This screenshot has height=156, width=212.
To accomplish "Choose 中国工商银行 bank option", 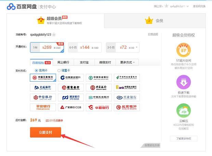I will click(x=43, y=78).
